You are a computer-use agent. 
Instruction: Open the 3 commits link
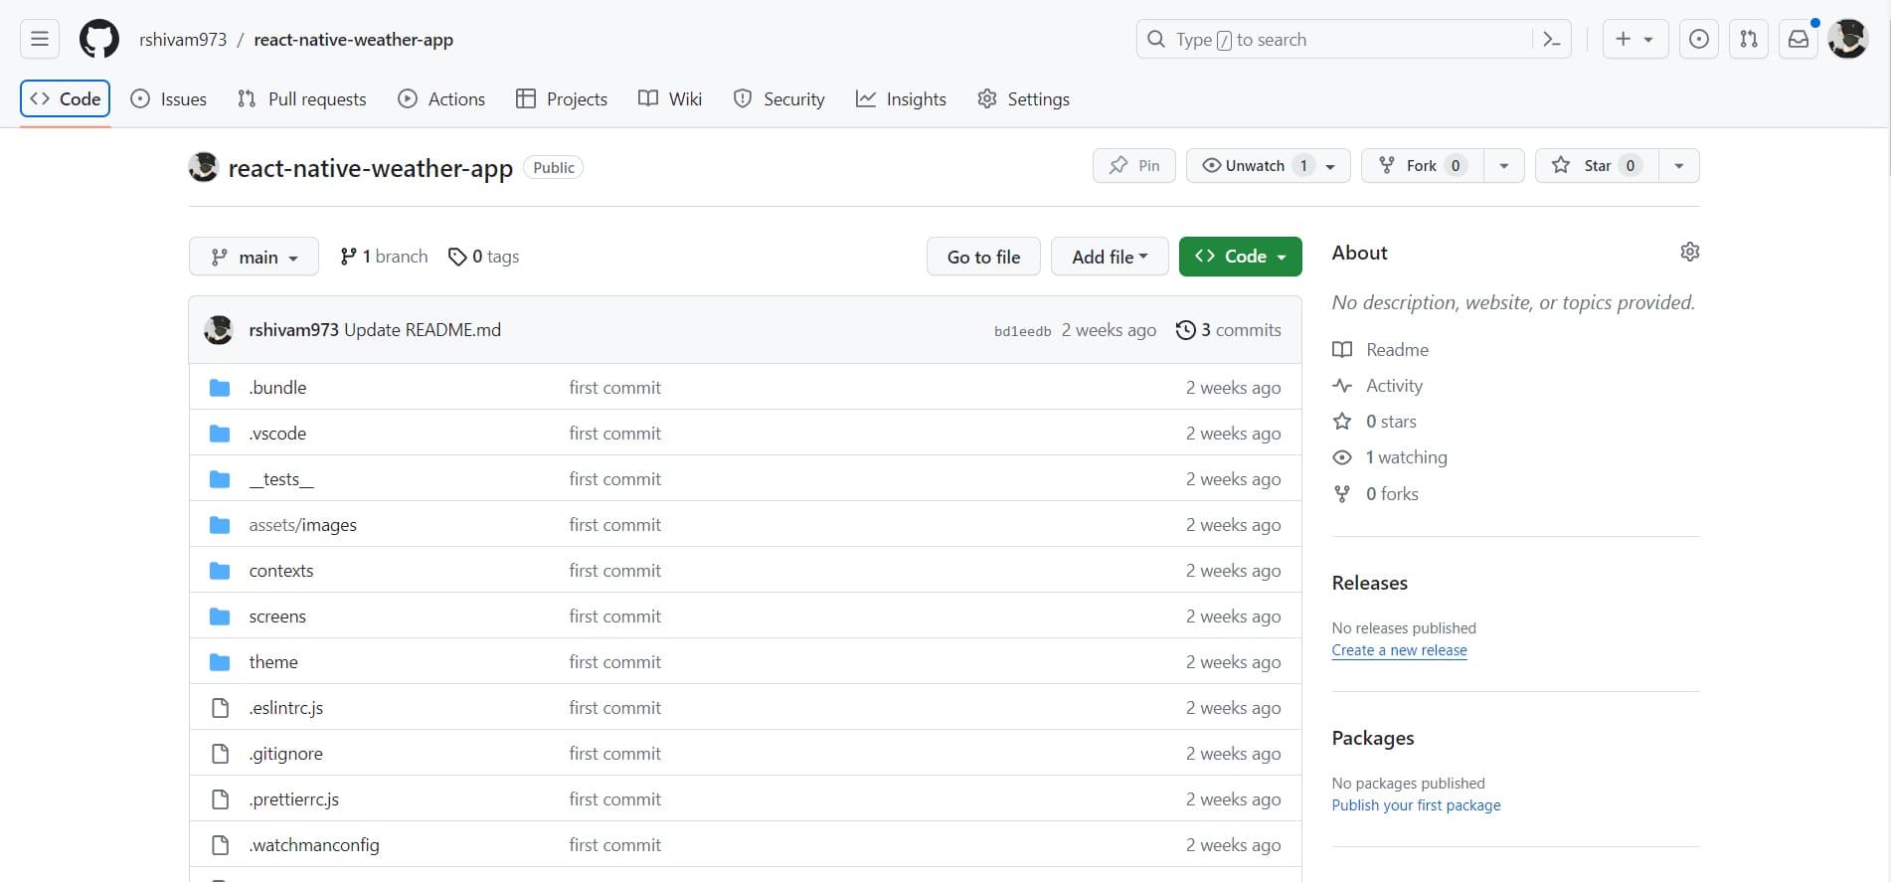[1229, 330]
